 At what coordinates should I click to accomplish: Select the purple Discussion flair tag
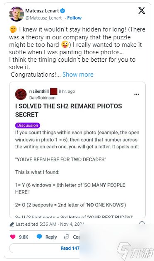[x=28, y=126]
